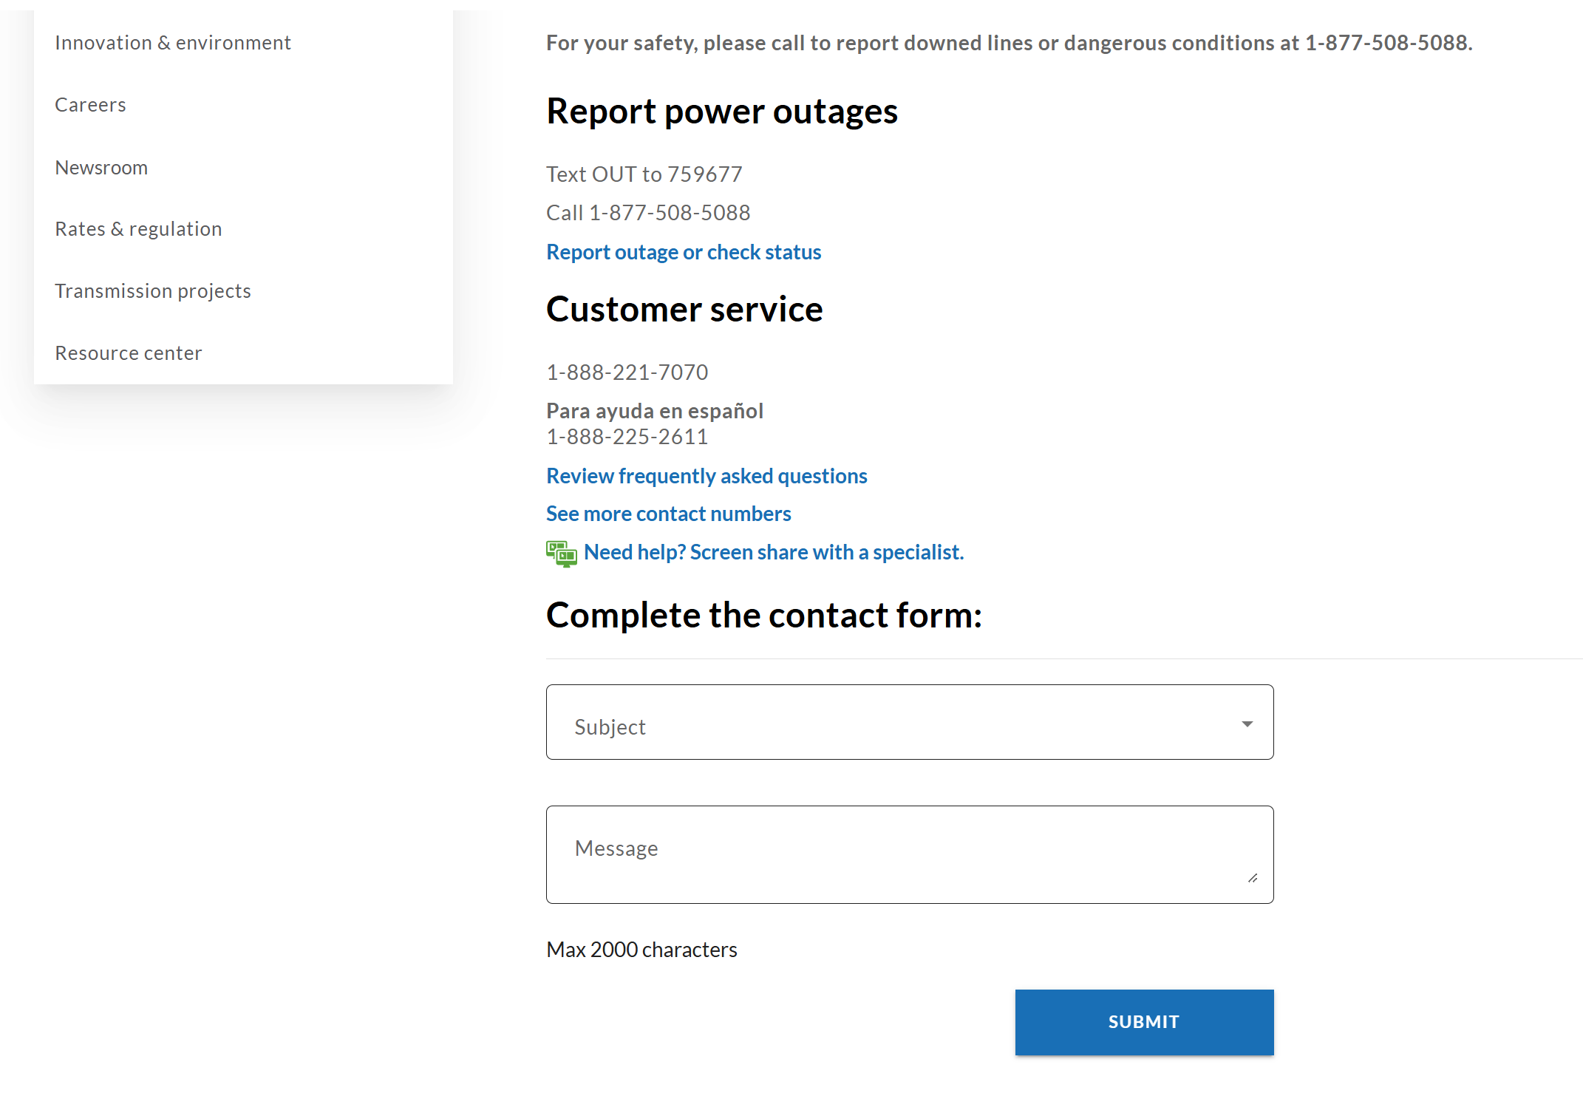The height and width of the screenshot is (1113, 1583).
Task: Click Screen share with a specialist link
Action: click(774, 552)
